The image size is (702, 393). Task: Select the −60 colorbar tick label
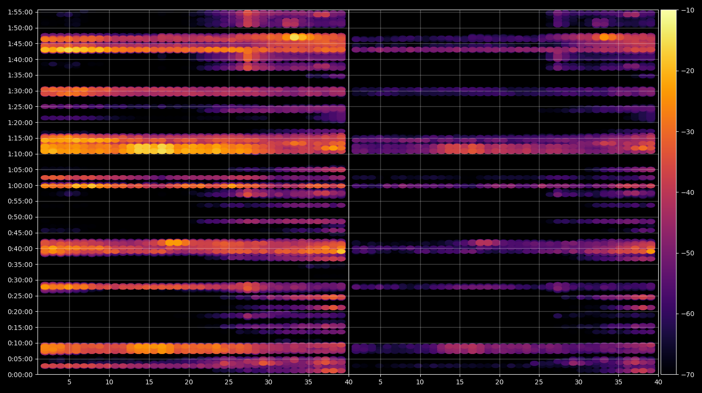[x=688, y=314]
